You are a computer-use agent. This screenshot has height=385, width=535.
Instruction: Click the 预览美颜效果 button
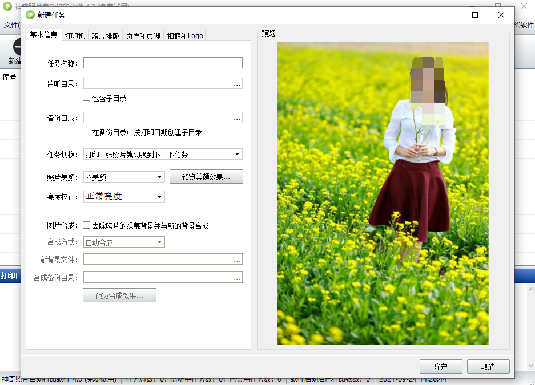[206, 177]
